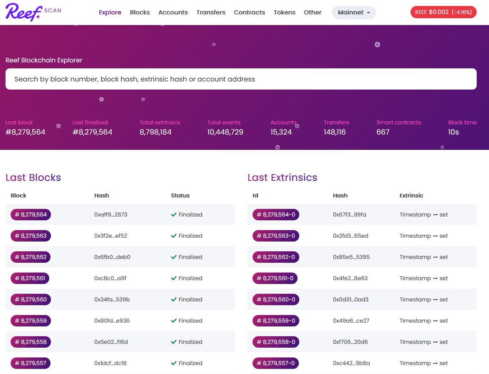The image size is (489, 374).
Task: Click block hash 0x6fb0...deb0
Action: click(x=112, y=257)
